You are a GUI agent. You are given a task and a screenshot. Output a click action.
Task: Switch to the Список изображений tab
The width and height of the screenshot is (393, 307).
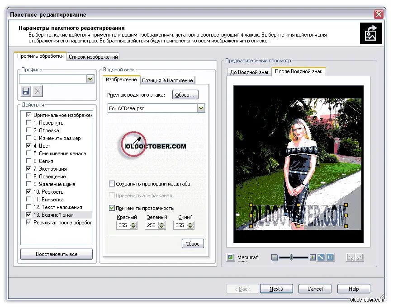click(93, 57)
